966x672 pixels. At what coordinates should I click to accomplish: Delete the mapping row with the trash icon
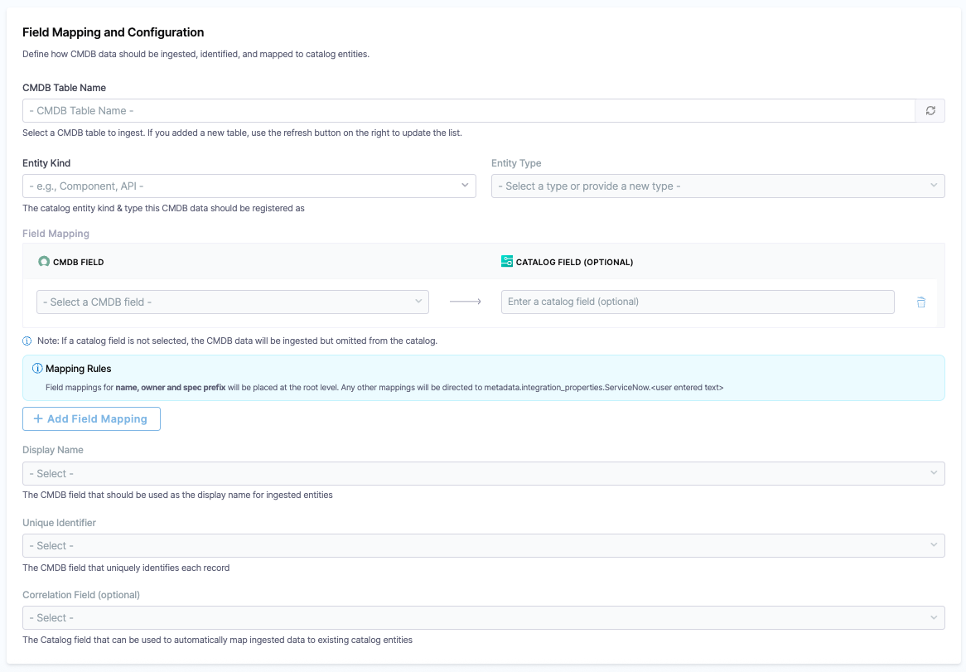920,302
